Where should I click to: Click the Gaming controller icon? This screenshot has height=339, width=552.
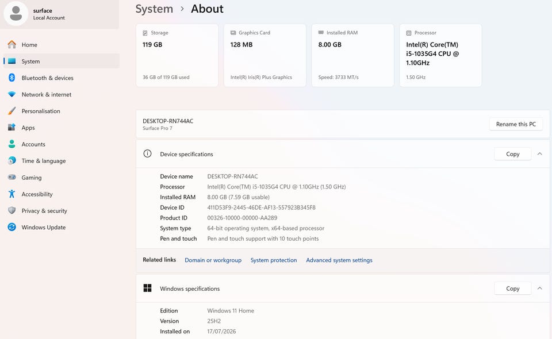[11, 177]
